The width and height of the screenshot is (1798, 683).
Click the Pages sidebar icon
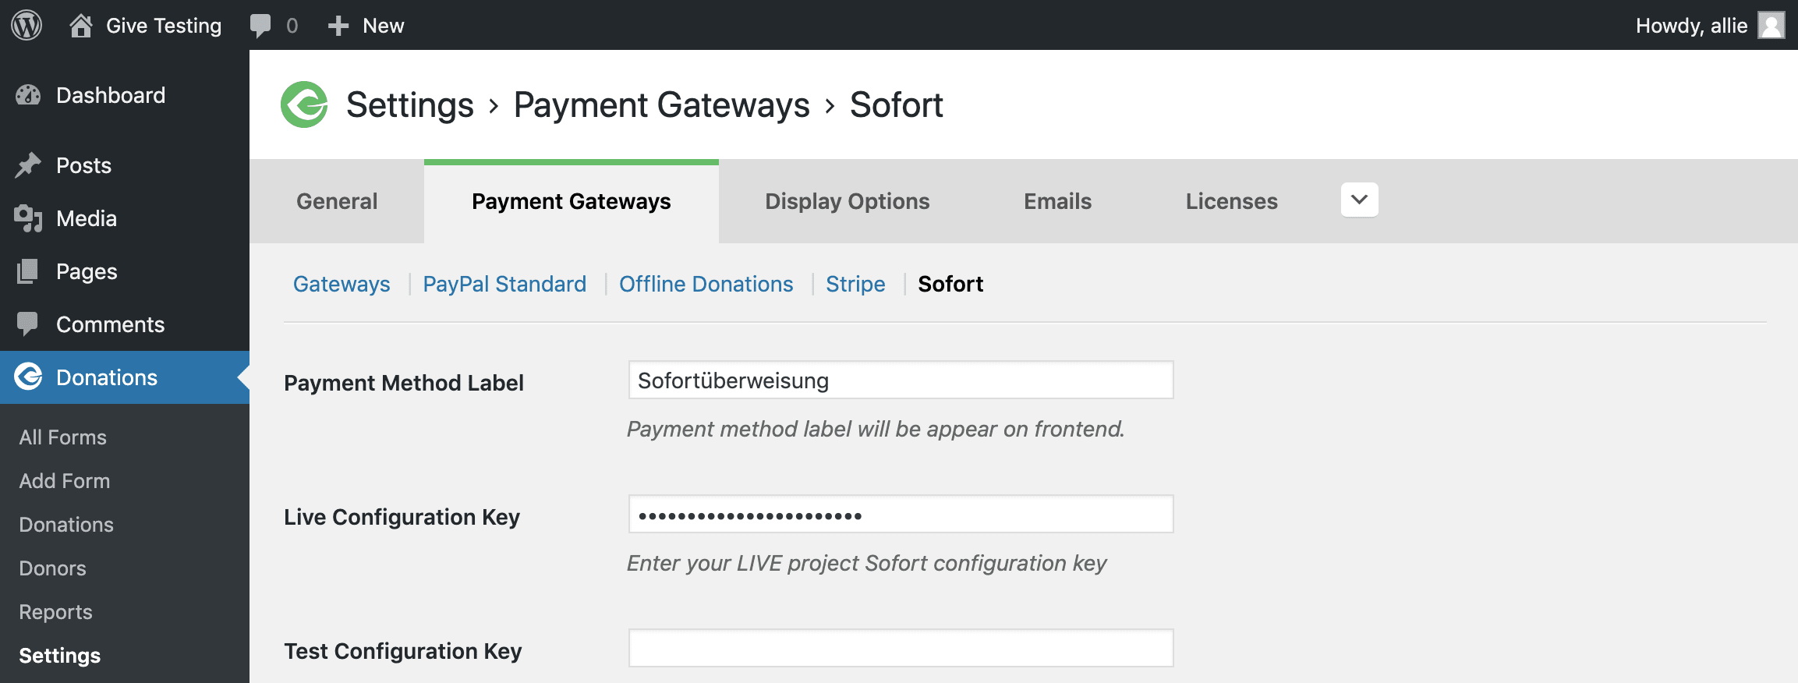28,271
